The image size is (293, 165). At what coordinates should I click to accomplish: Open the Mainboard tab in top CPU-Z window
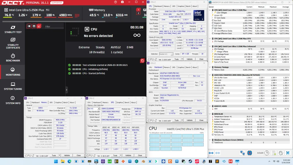(x=158, y=6)
